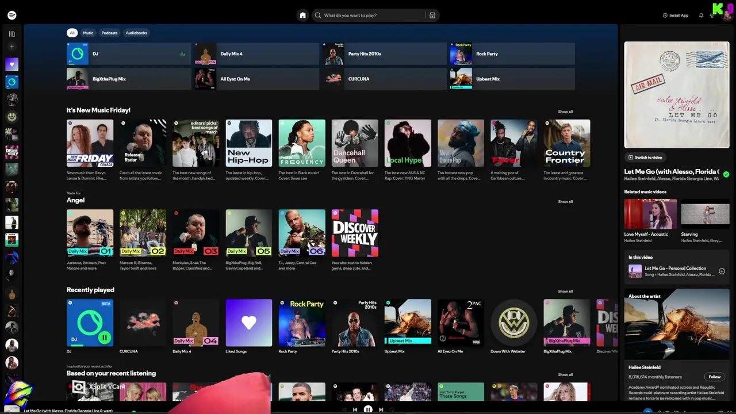The height and width of the screenshot is (414, 736).
Task: Open the Browse icon beside search
Action: [x=432, y=16]
